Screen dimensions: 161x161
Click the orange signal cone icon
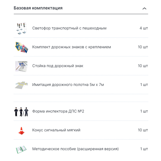[21, 131]
